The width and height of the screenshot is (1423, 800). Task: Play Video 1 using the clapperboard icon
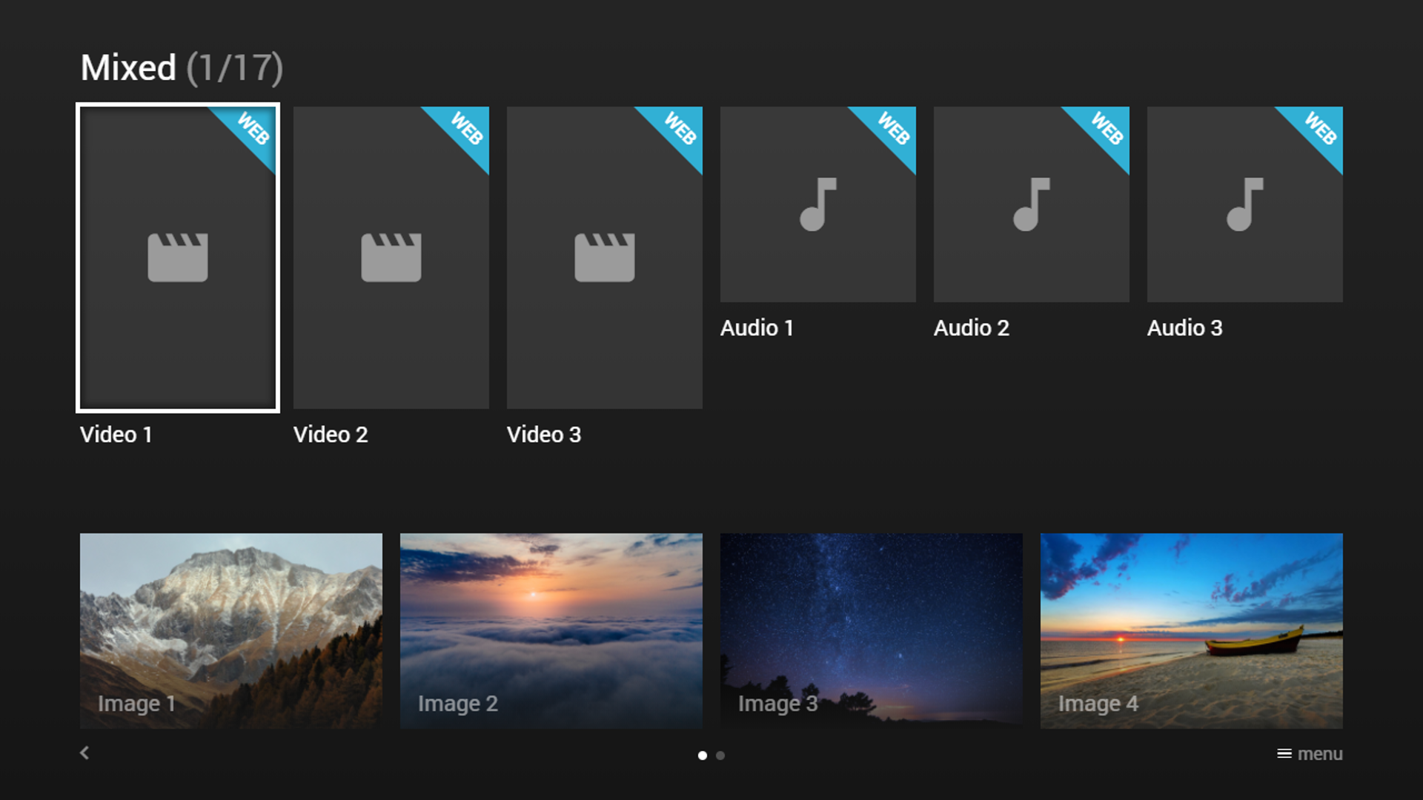[x=177, y=257]
